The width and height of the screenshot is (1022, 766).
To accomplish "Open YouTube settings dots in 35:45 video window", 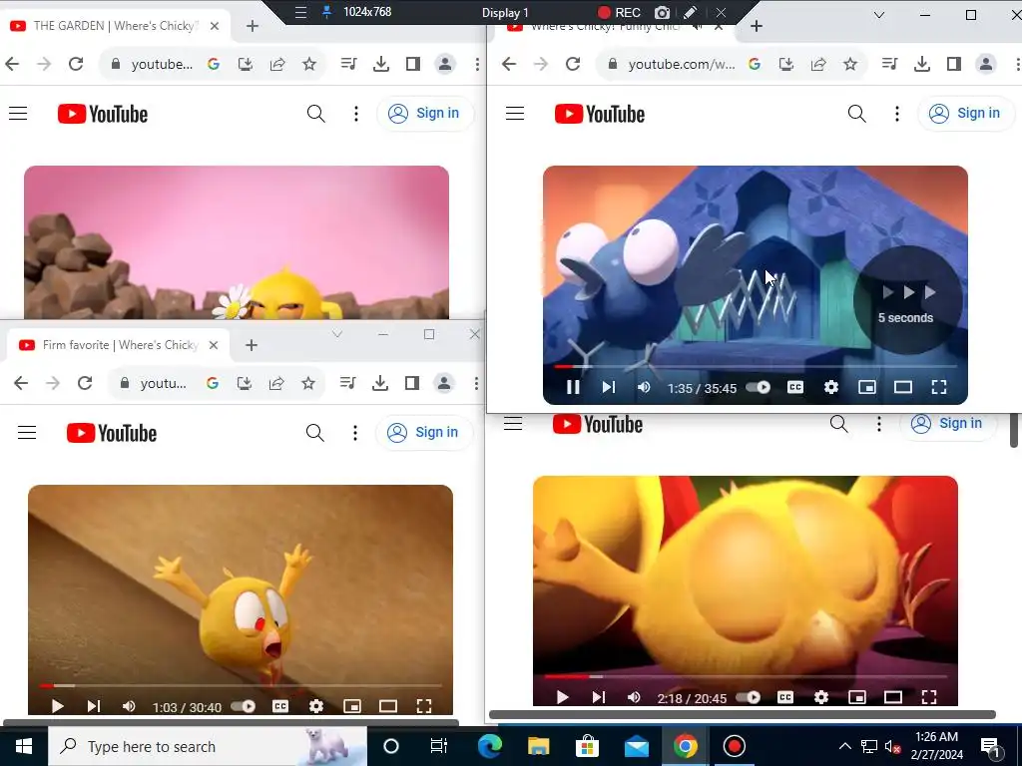I will 897,114.
